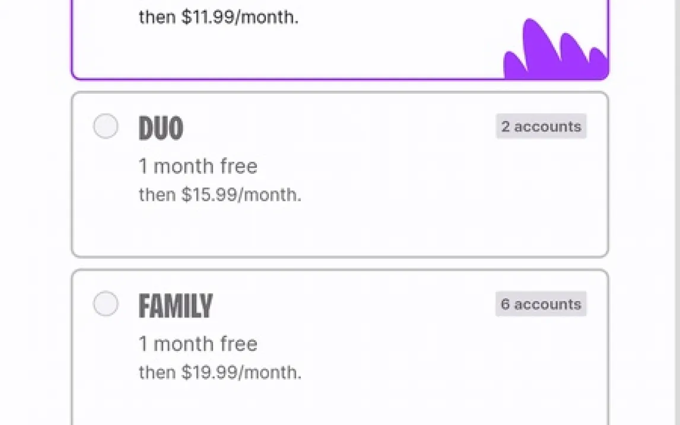680x425 pixels.
Task: Click "1 month free" under Duo
Action: click(198, 166)
